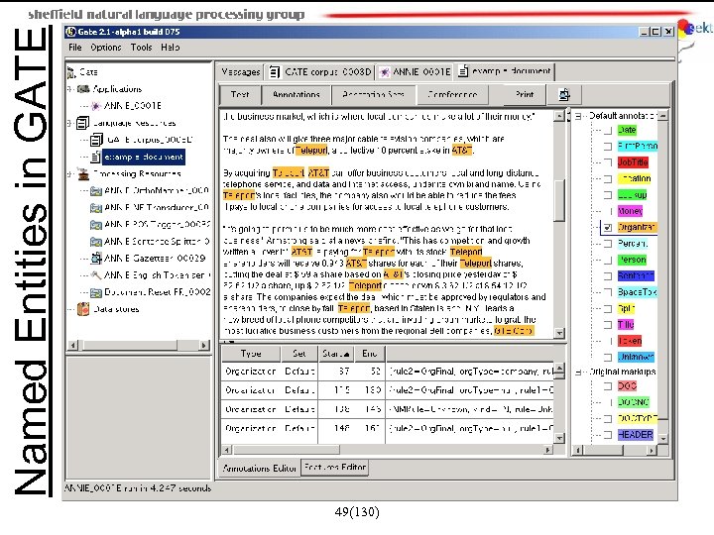Sort the table by Type column header
714x535 pixels.
251,354
